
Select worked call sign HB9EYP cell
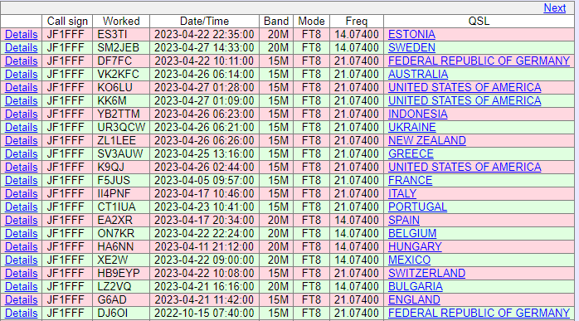tap(121, 274)
